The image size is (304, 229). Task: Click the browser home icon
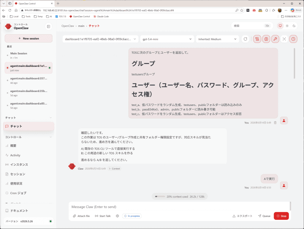16,10
